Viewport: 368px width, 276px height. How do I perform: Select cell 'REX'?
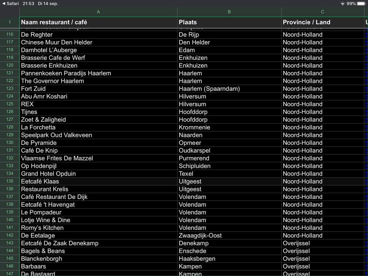click(98, 104)
